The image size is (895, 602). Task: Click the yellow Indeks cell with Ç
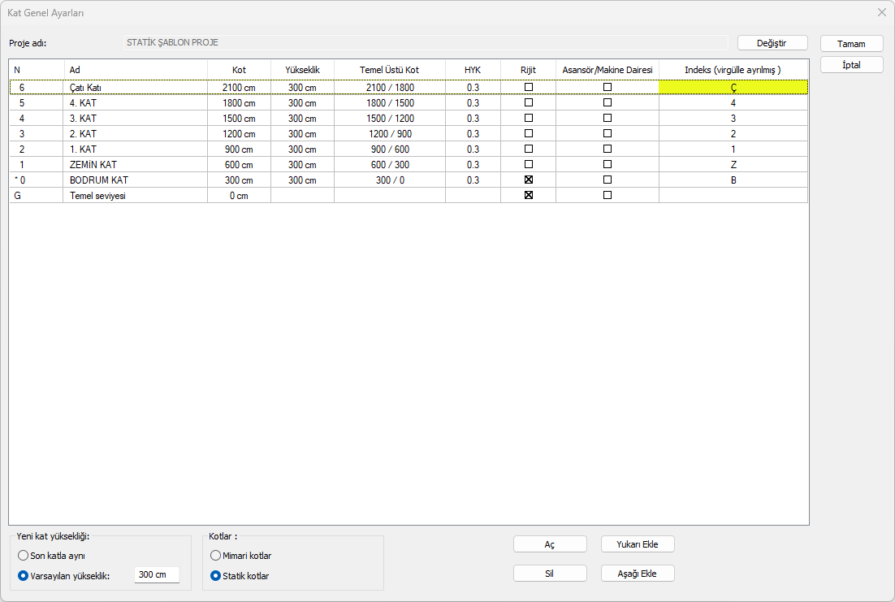pyautogui.click(x=733, y=87)
